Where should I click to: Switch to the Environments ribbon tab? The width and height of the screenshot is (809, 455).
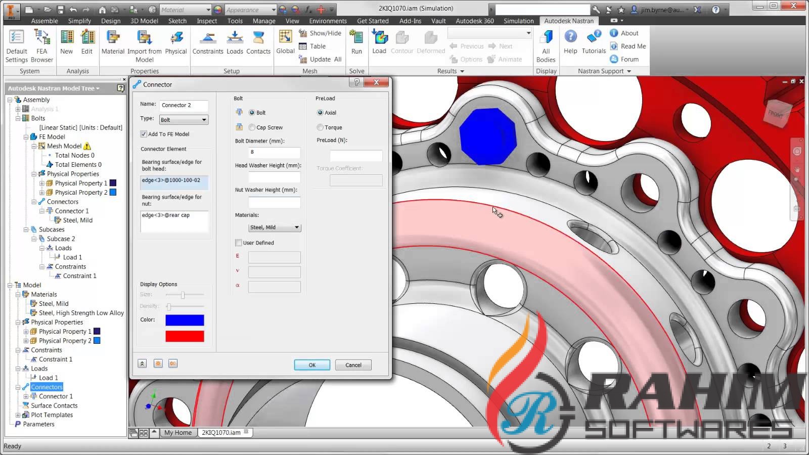[328, 21]
